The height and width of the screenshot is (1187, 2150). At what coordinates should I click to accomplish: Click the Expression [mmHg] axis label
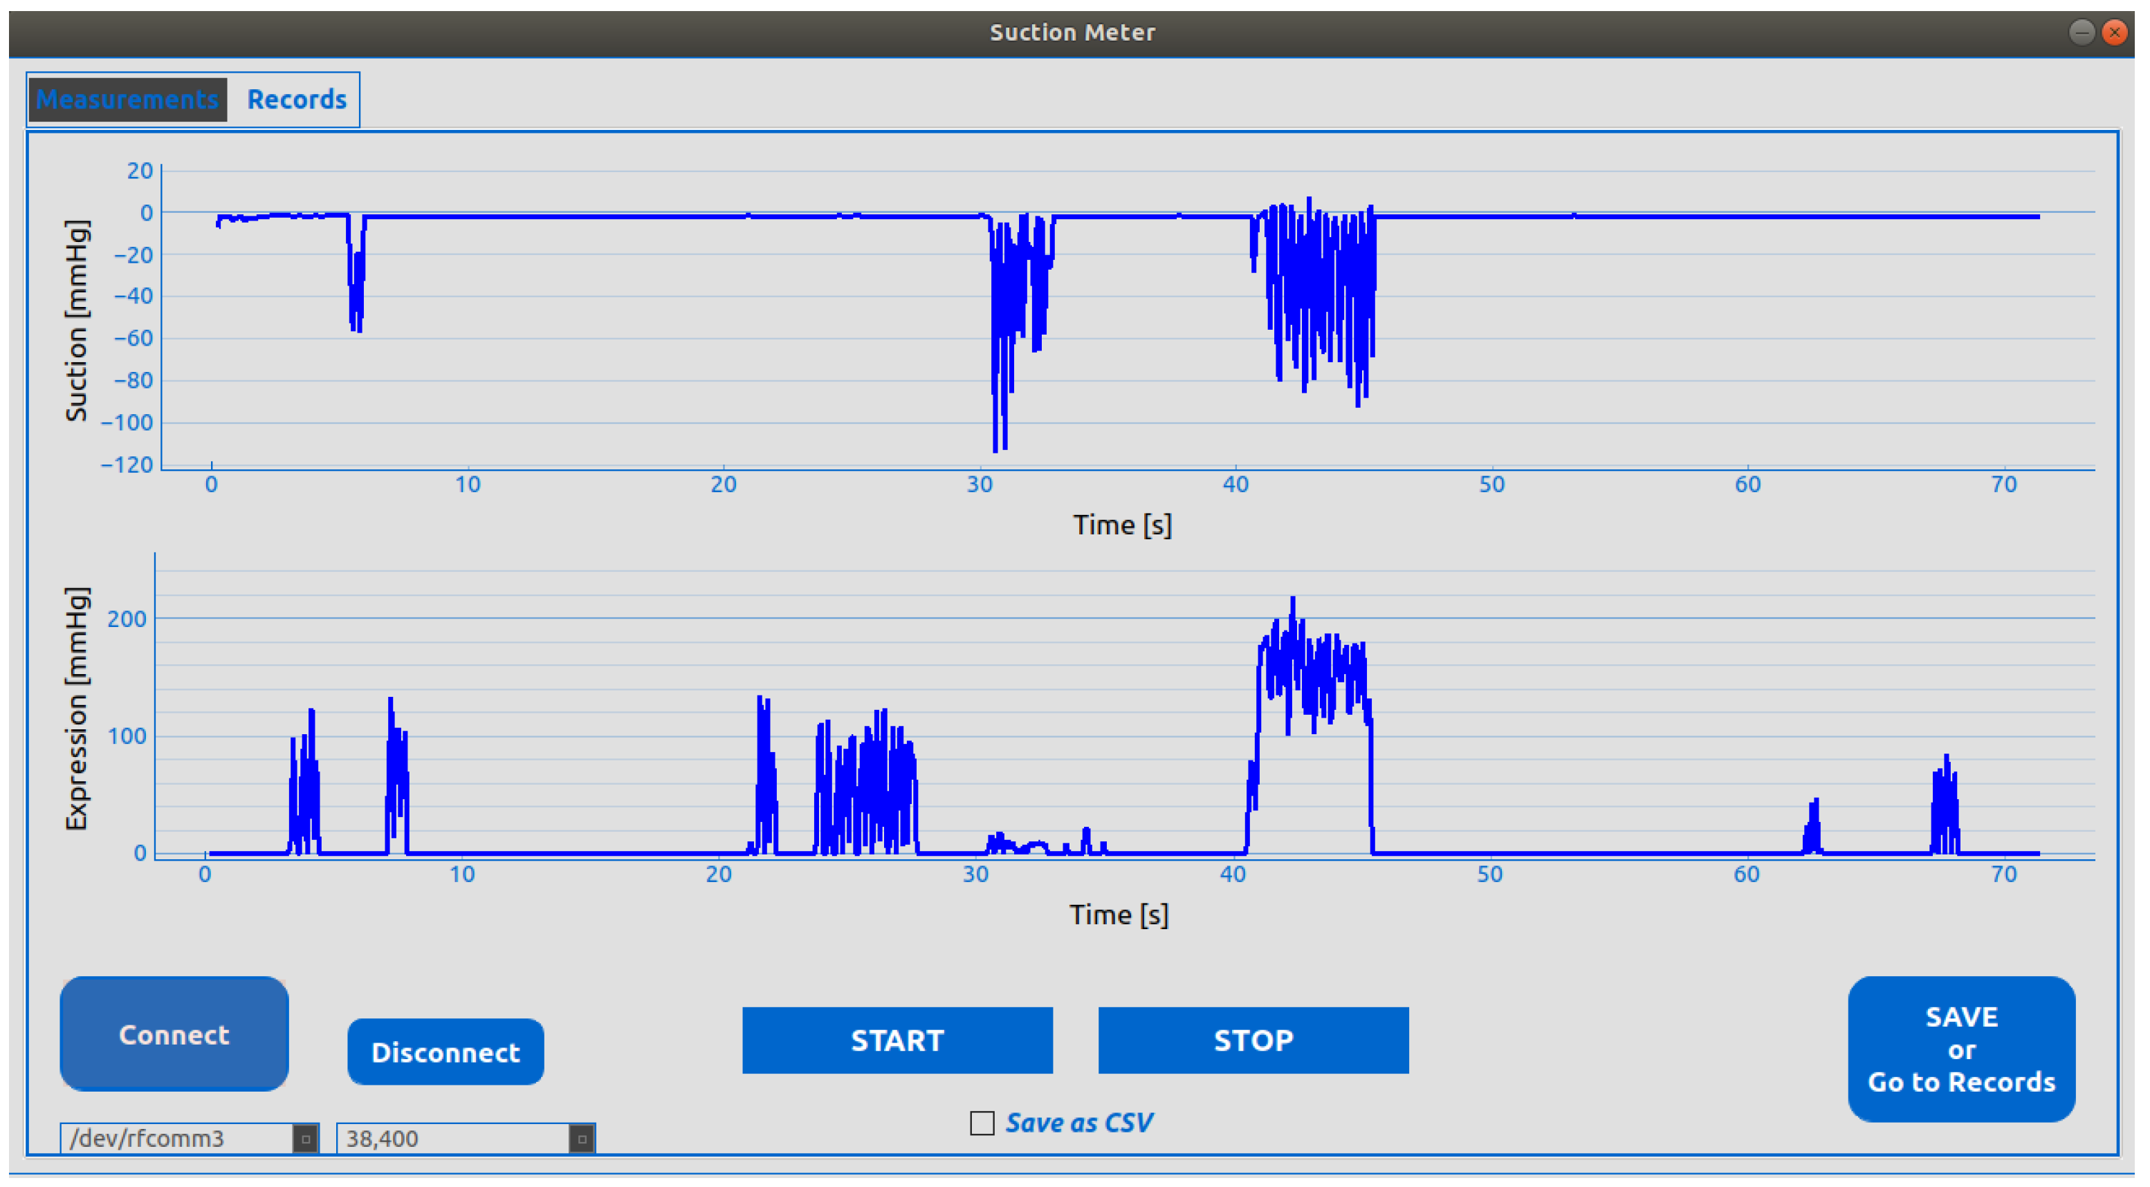click(x=76, y=709)
